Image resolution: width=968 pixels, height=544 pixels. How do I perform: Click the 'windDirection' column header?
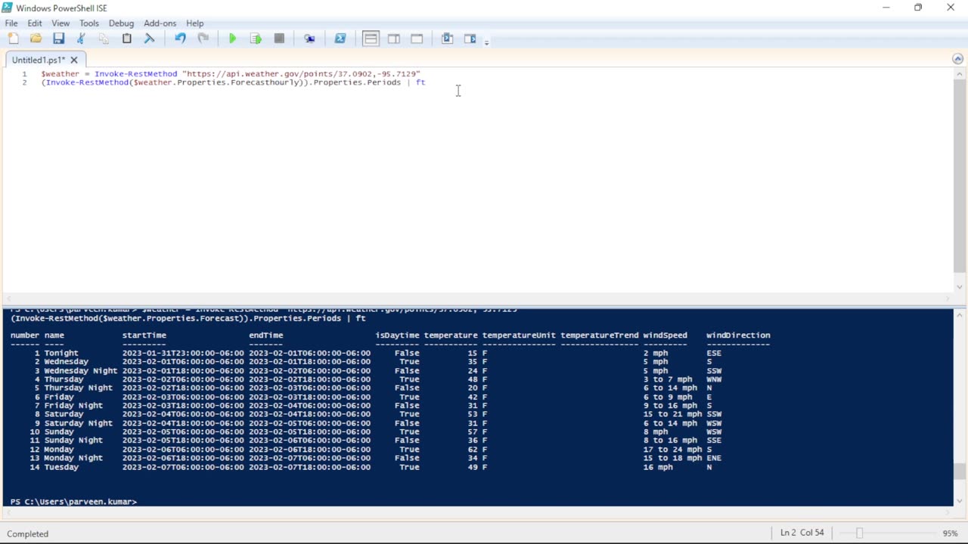pyautogui.click(x=738, y=335)
